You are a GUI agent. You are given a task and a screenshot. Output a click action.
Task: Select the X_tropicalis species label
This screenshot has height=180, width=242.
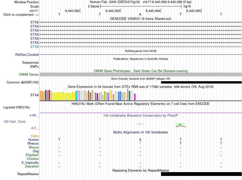(x=30, y=163)
